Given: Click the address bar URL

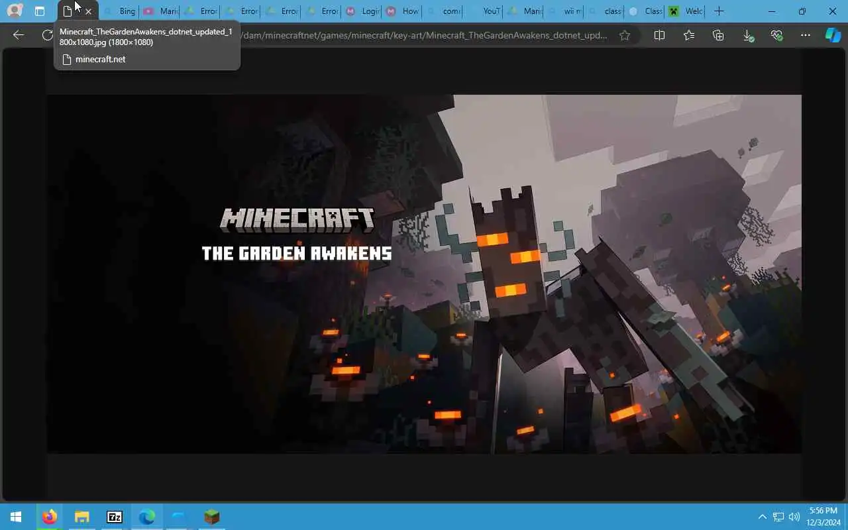Looking at the screenshot, I should [x=424, y=35].
